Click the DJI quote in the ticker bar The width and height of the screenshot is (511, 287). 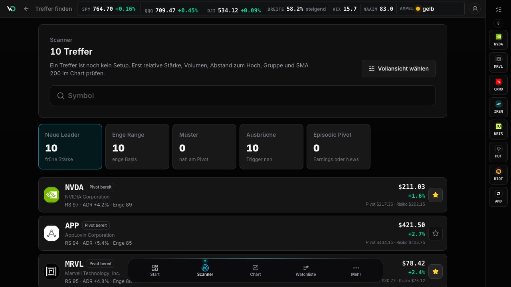[234, 10]
